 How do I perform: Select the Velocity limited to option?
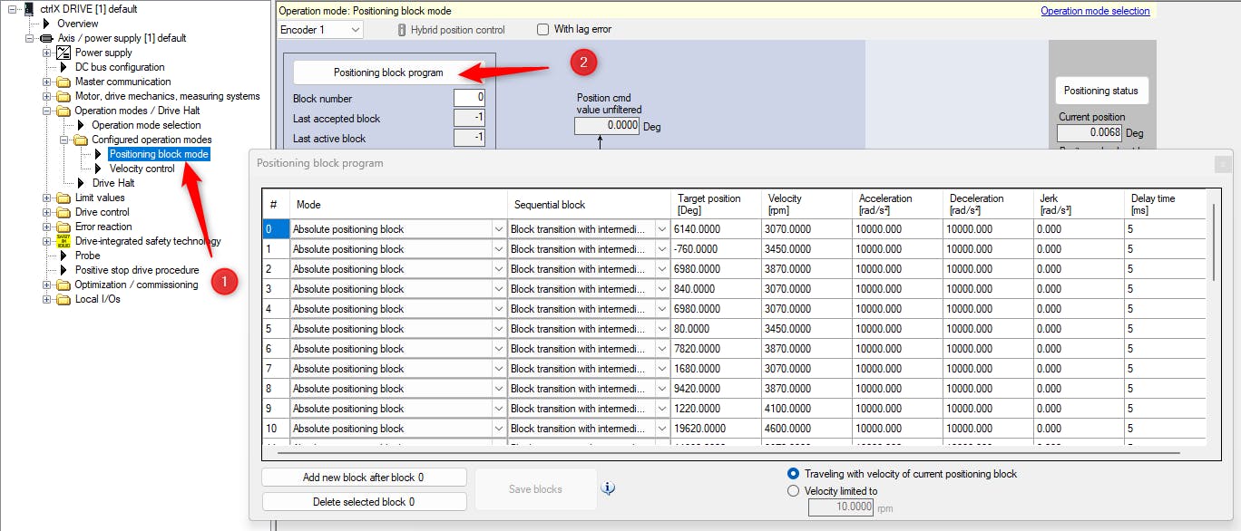[x=794, y=491]
